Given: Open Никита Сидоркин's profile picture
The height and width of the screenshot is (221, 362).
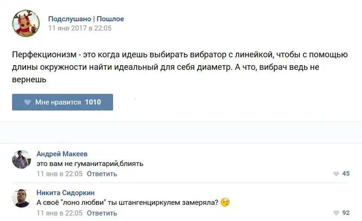Looking at the screenshot, I should click(21, 198).
